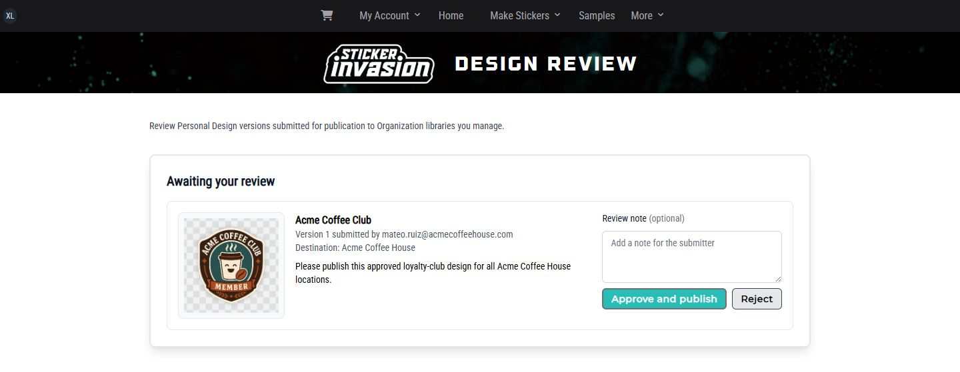
Task: Open the shopping cart icon
Action: [x=327, y=15]
